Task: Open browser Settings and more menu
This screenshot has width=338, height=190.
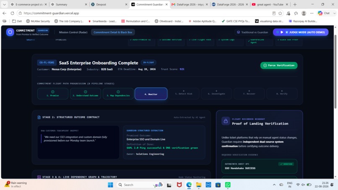Action: (312, 13)
